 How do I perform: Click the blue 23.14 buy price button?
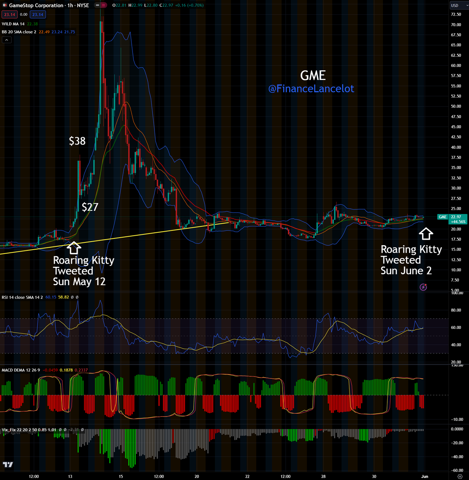pos(38,14)
